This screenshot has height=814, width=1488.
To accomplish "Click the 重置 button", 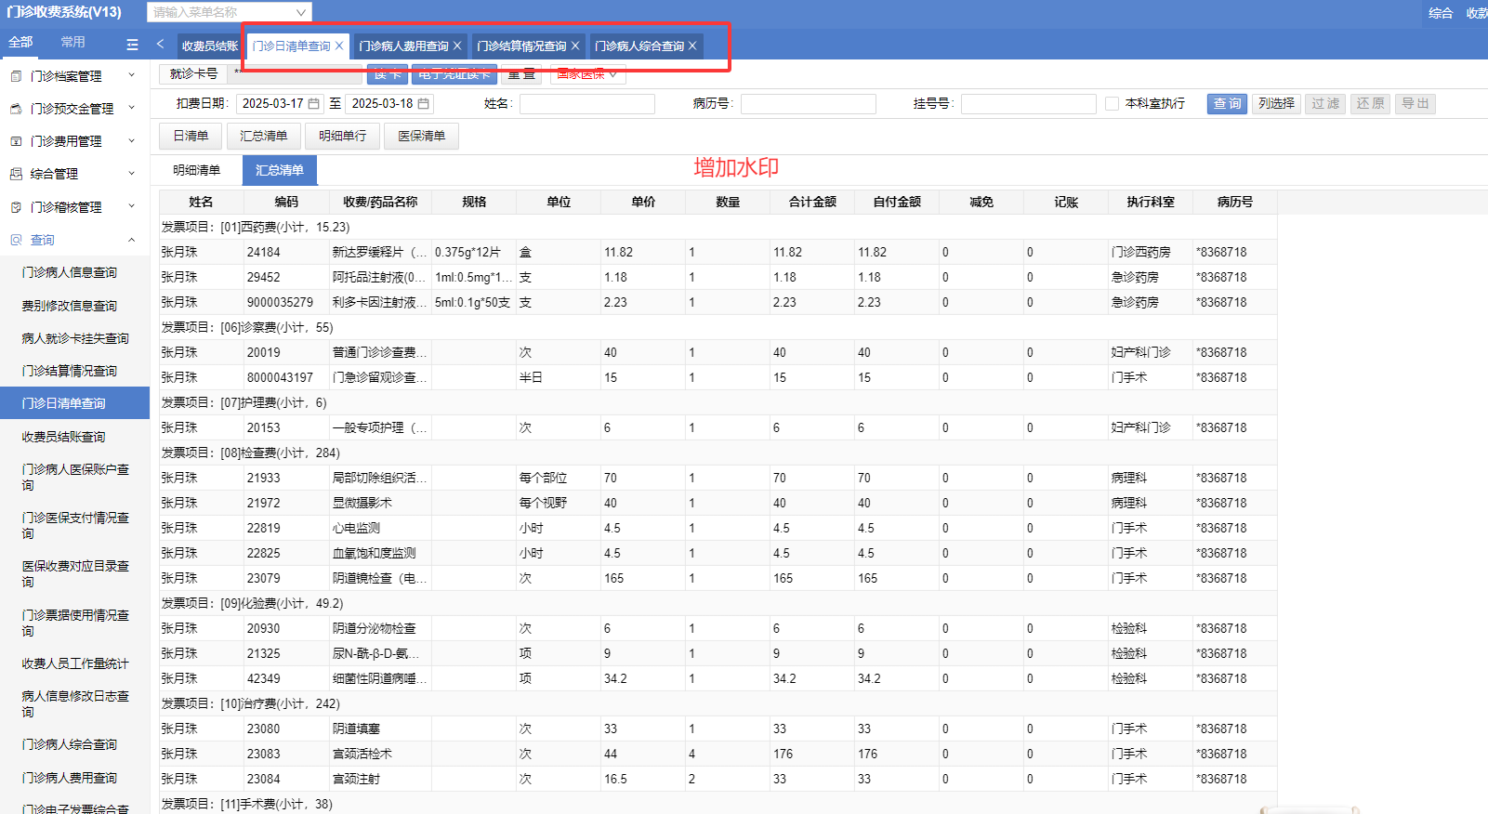I will 521,74.
